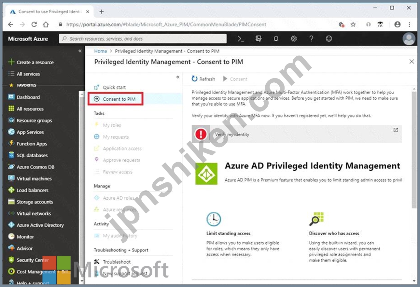The width and height of the screenshot is (420, 287).
Task: Click the browser address bar URL
Action: [x=166, y=24]
